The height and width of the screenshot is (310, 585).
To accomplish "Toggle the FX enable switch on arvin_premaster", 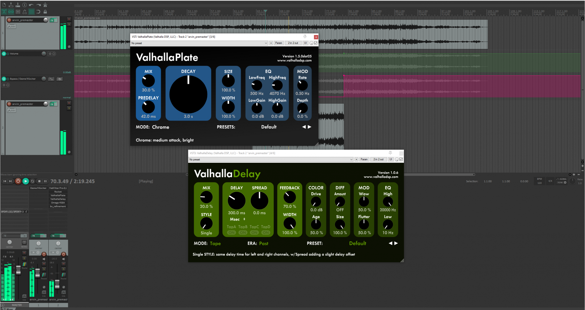I will click(x=56, y=20).
